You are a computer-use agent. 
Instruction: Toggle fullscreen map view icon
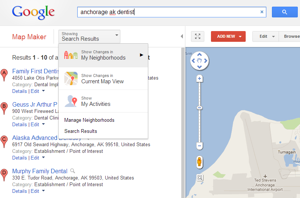point(198,36)
